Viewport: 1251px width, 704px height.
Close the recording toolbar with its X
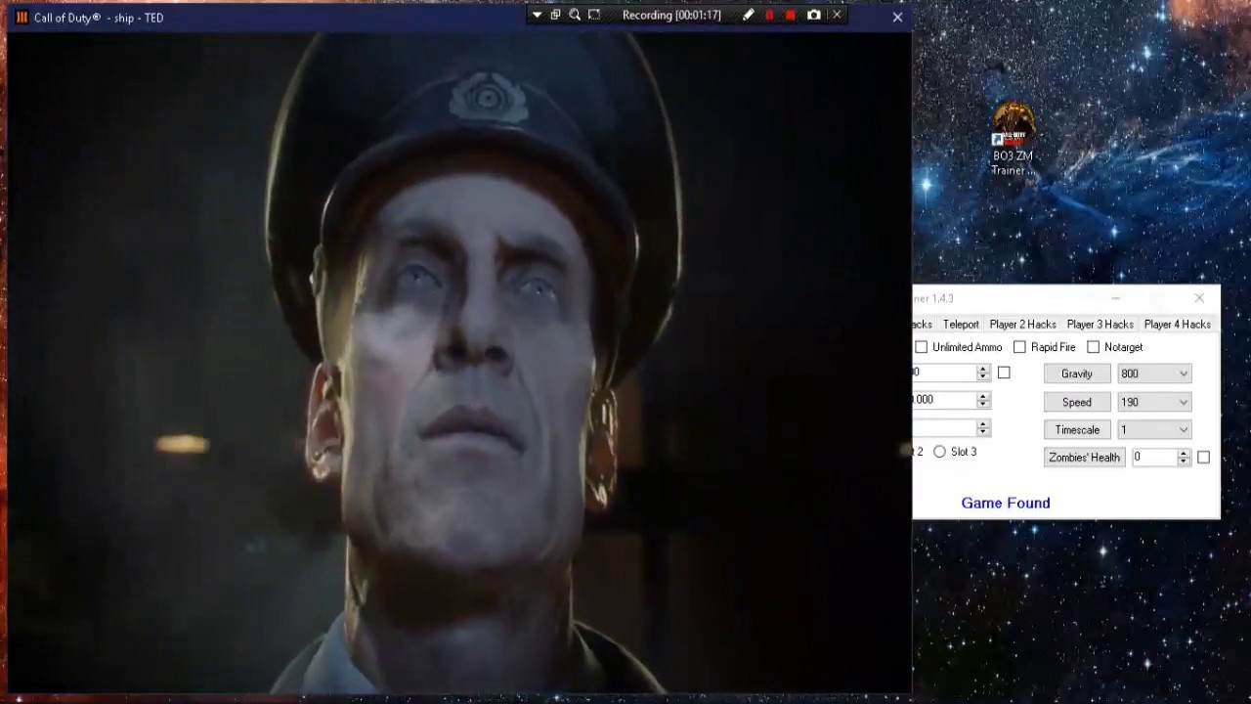[x=837, y=15]
